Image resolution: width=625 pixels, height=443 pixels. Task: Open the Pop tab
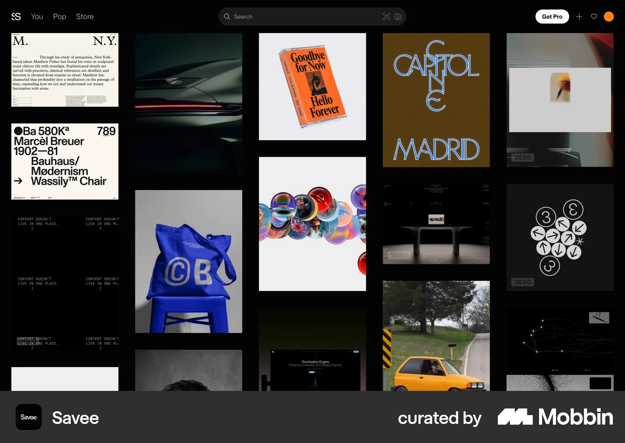59,17
